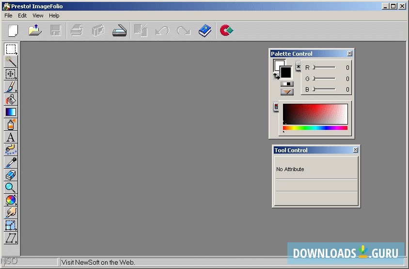This screenshot has width=409, height=269.
Task: Minimize the Presto! ImageFolio window
Action: 386,6
